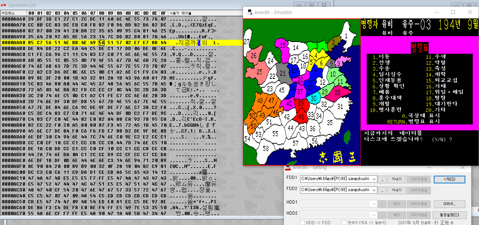The image size is (479, 225).
Task: Click red province 39 on the map
Action: 301,104
